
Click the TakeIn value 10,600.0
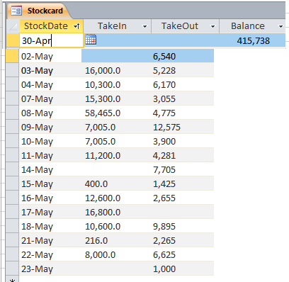103,227
